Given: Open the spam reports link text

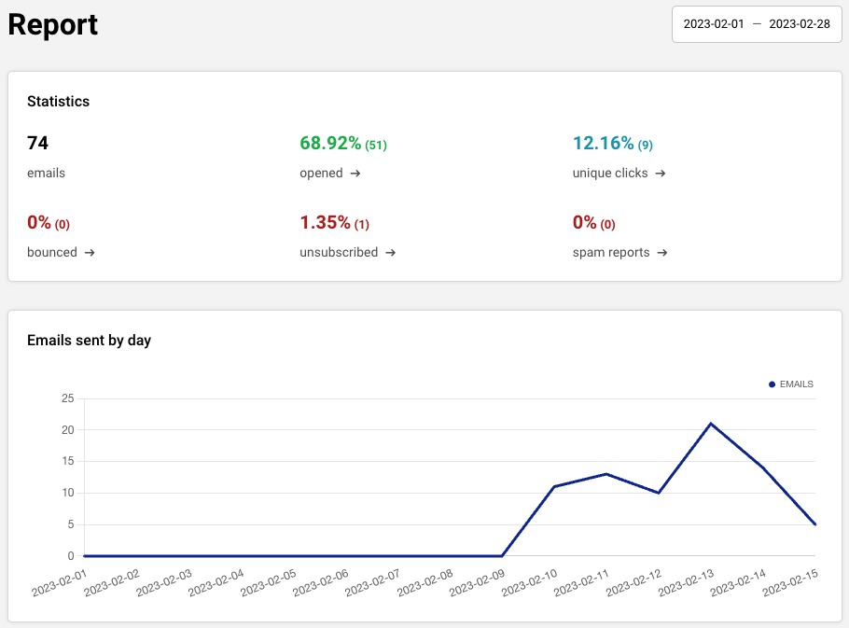Looking at the screenshot, I should point(611,253).
